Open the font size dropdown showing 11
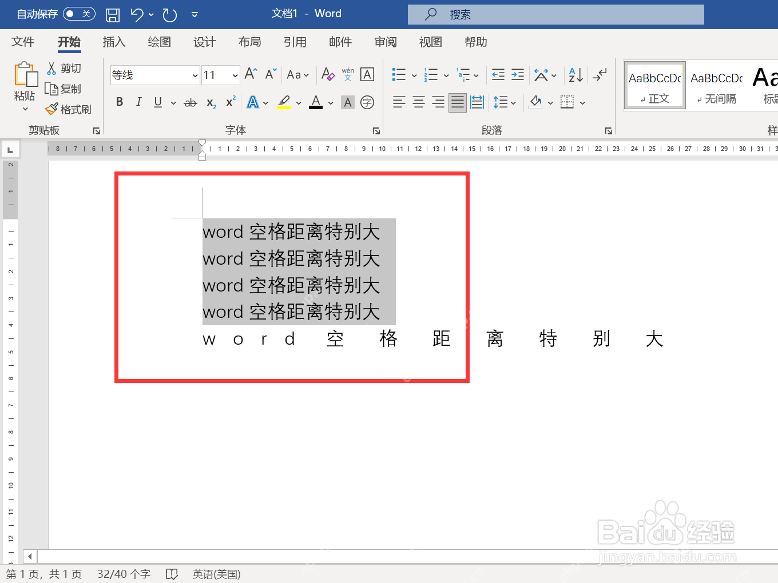778x583 pixels. point(235,75)
